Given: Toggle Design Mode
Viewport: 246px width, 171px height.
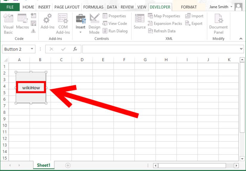Looking at the screenshot, I should coord(94,24).
